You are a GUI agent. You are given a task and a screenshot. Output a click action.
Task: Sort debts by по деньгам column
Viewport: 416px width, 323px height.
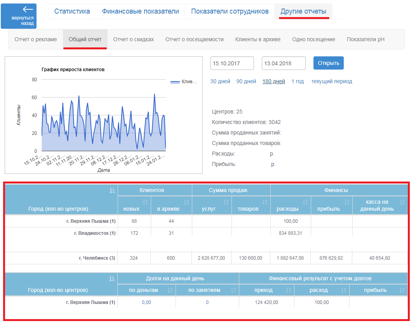[x=170, y=290]
